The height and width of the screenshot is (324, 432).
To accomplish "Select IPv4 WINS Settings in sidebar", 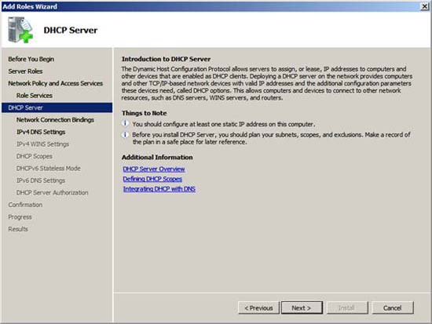I will click(x=42, y=144).
